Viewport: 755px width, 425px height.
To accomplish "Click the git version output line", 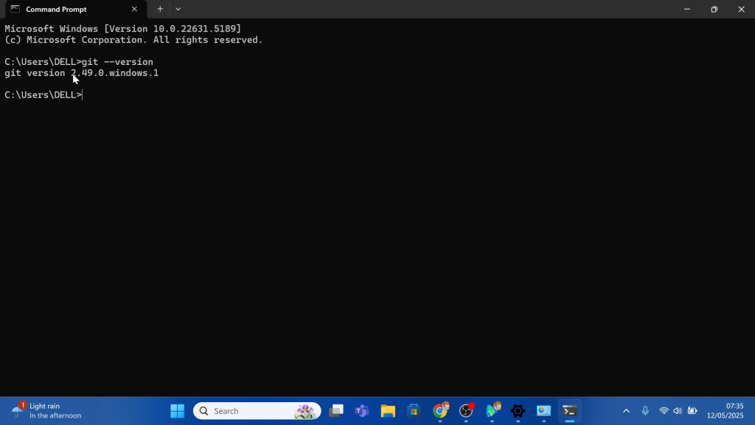I will (x=81, y=73).
